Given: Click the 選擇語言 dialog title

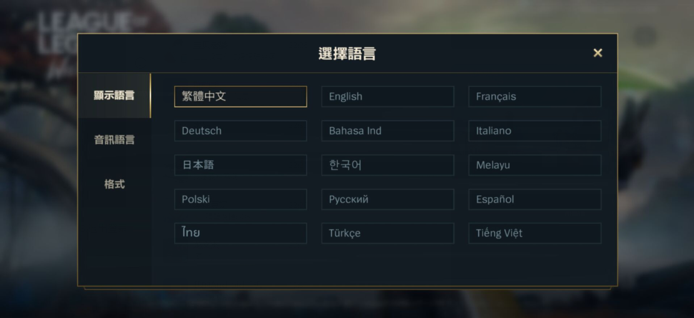Looking at the screenshot, I should pyautogui.click(x=347, y=54).
